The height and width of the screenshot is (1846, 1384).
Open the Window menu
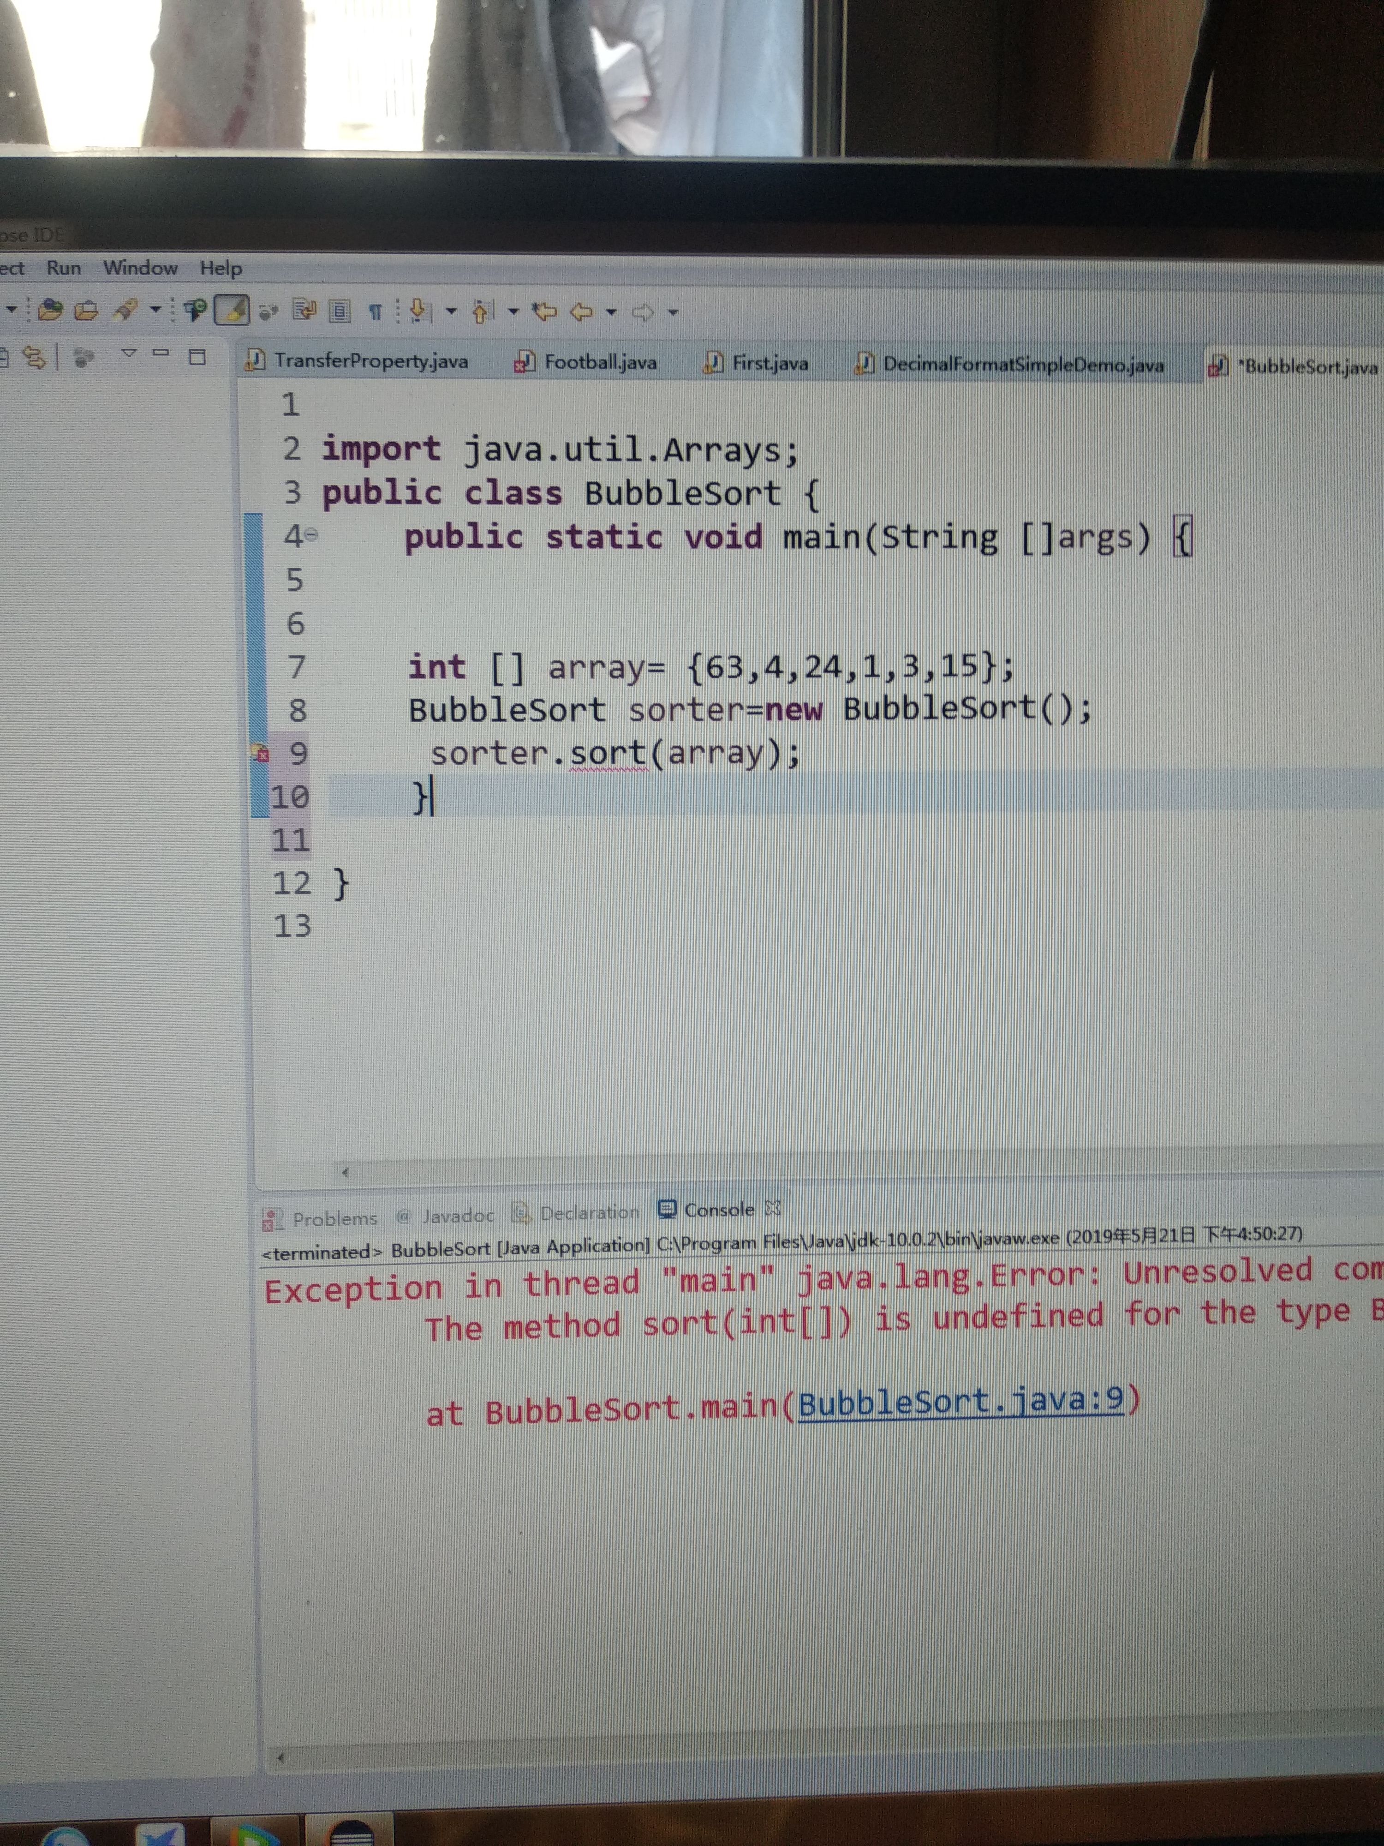click(140, 268)
